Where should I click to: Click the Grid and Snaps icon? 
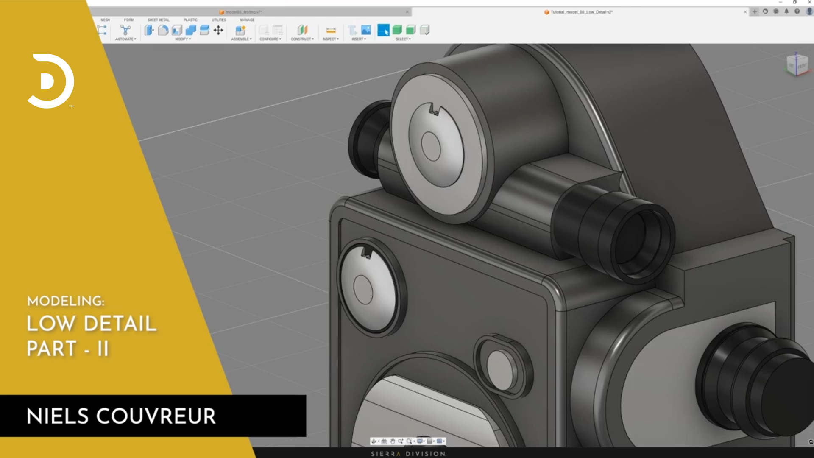click(429, 441)
